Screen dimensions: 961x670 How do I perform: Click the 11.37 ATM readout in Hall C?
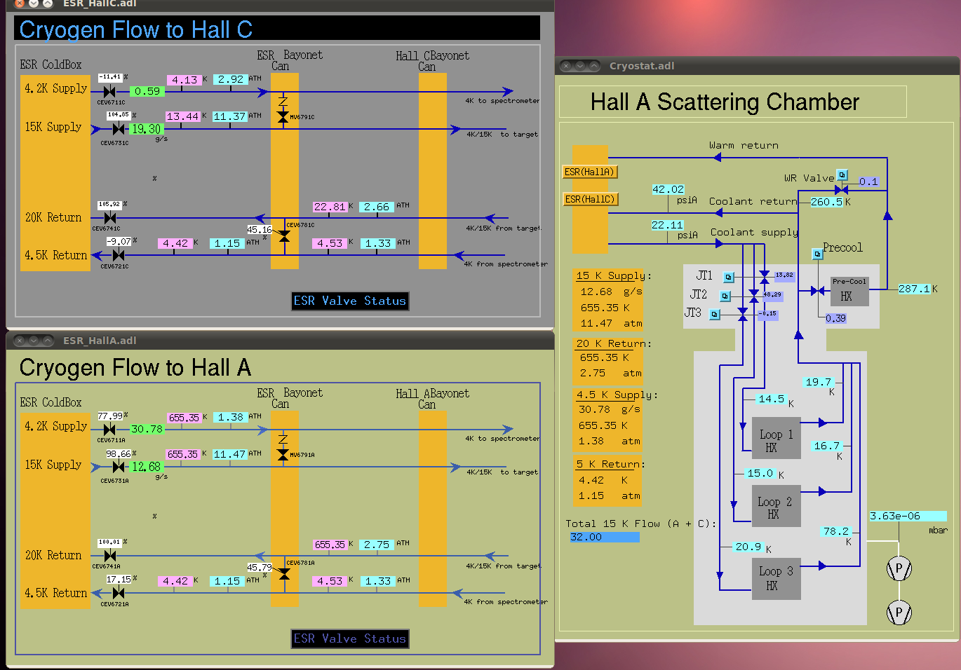tap(229, 116)
